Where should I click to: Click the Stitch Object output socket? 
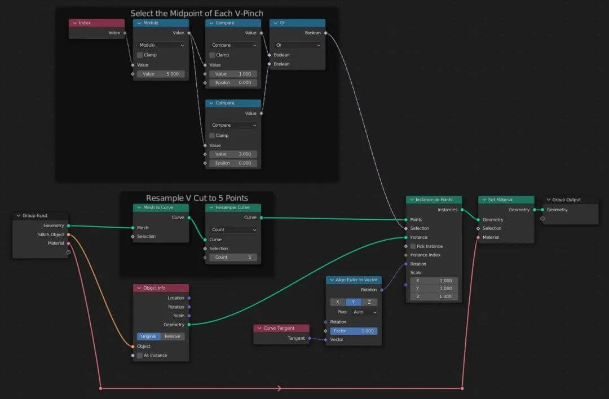coord(69,234)
